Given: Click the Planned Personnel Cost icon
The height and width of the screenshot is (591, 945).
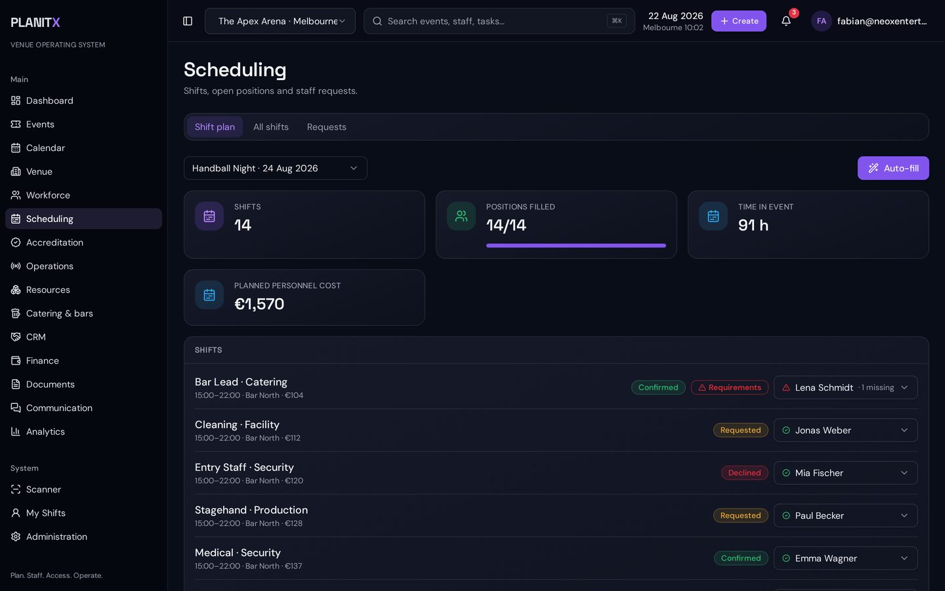Looking at the screenshot, I should (x=209, y=295).
